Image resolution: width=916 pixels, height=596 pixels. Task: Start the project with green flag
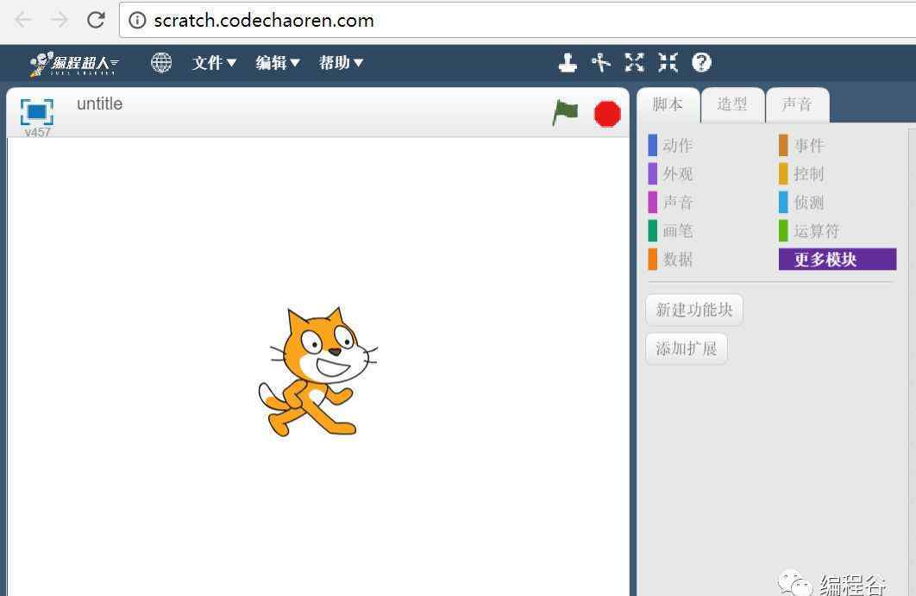(x=565, y=112)
